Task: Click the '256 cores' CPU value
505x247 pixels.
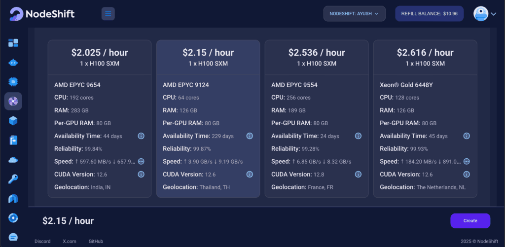Action: [x=297, y=98]
